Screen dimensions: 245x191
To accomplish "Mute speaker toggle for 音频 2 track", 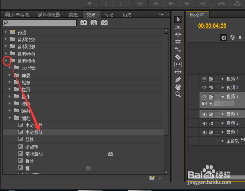I will 205,123.
